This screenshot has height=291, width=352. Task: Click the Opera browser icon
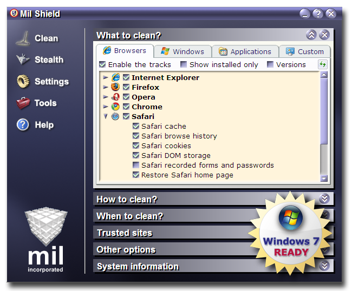pyautogui.click(x=115, y=97)
